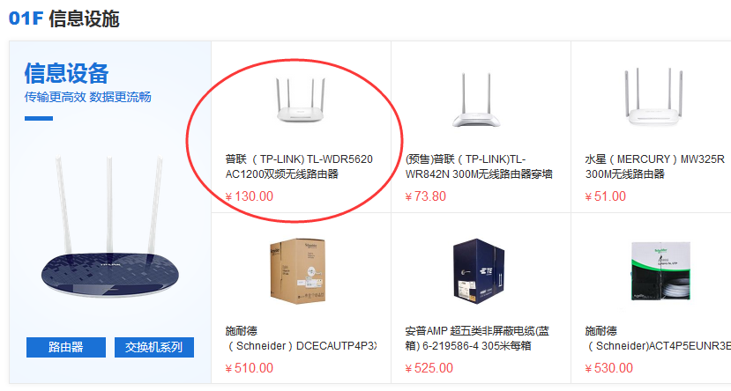Open 施耐德 DCECAUTP4P3X product title link
The width and height of the screenshot is (731, 391).
(301, 338)
